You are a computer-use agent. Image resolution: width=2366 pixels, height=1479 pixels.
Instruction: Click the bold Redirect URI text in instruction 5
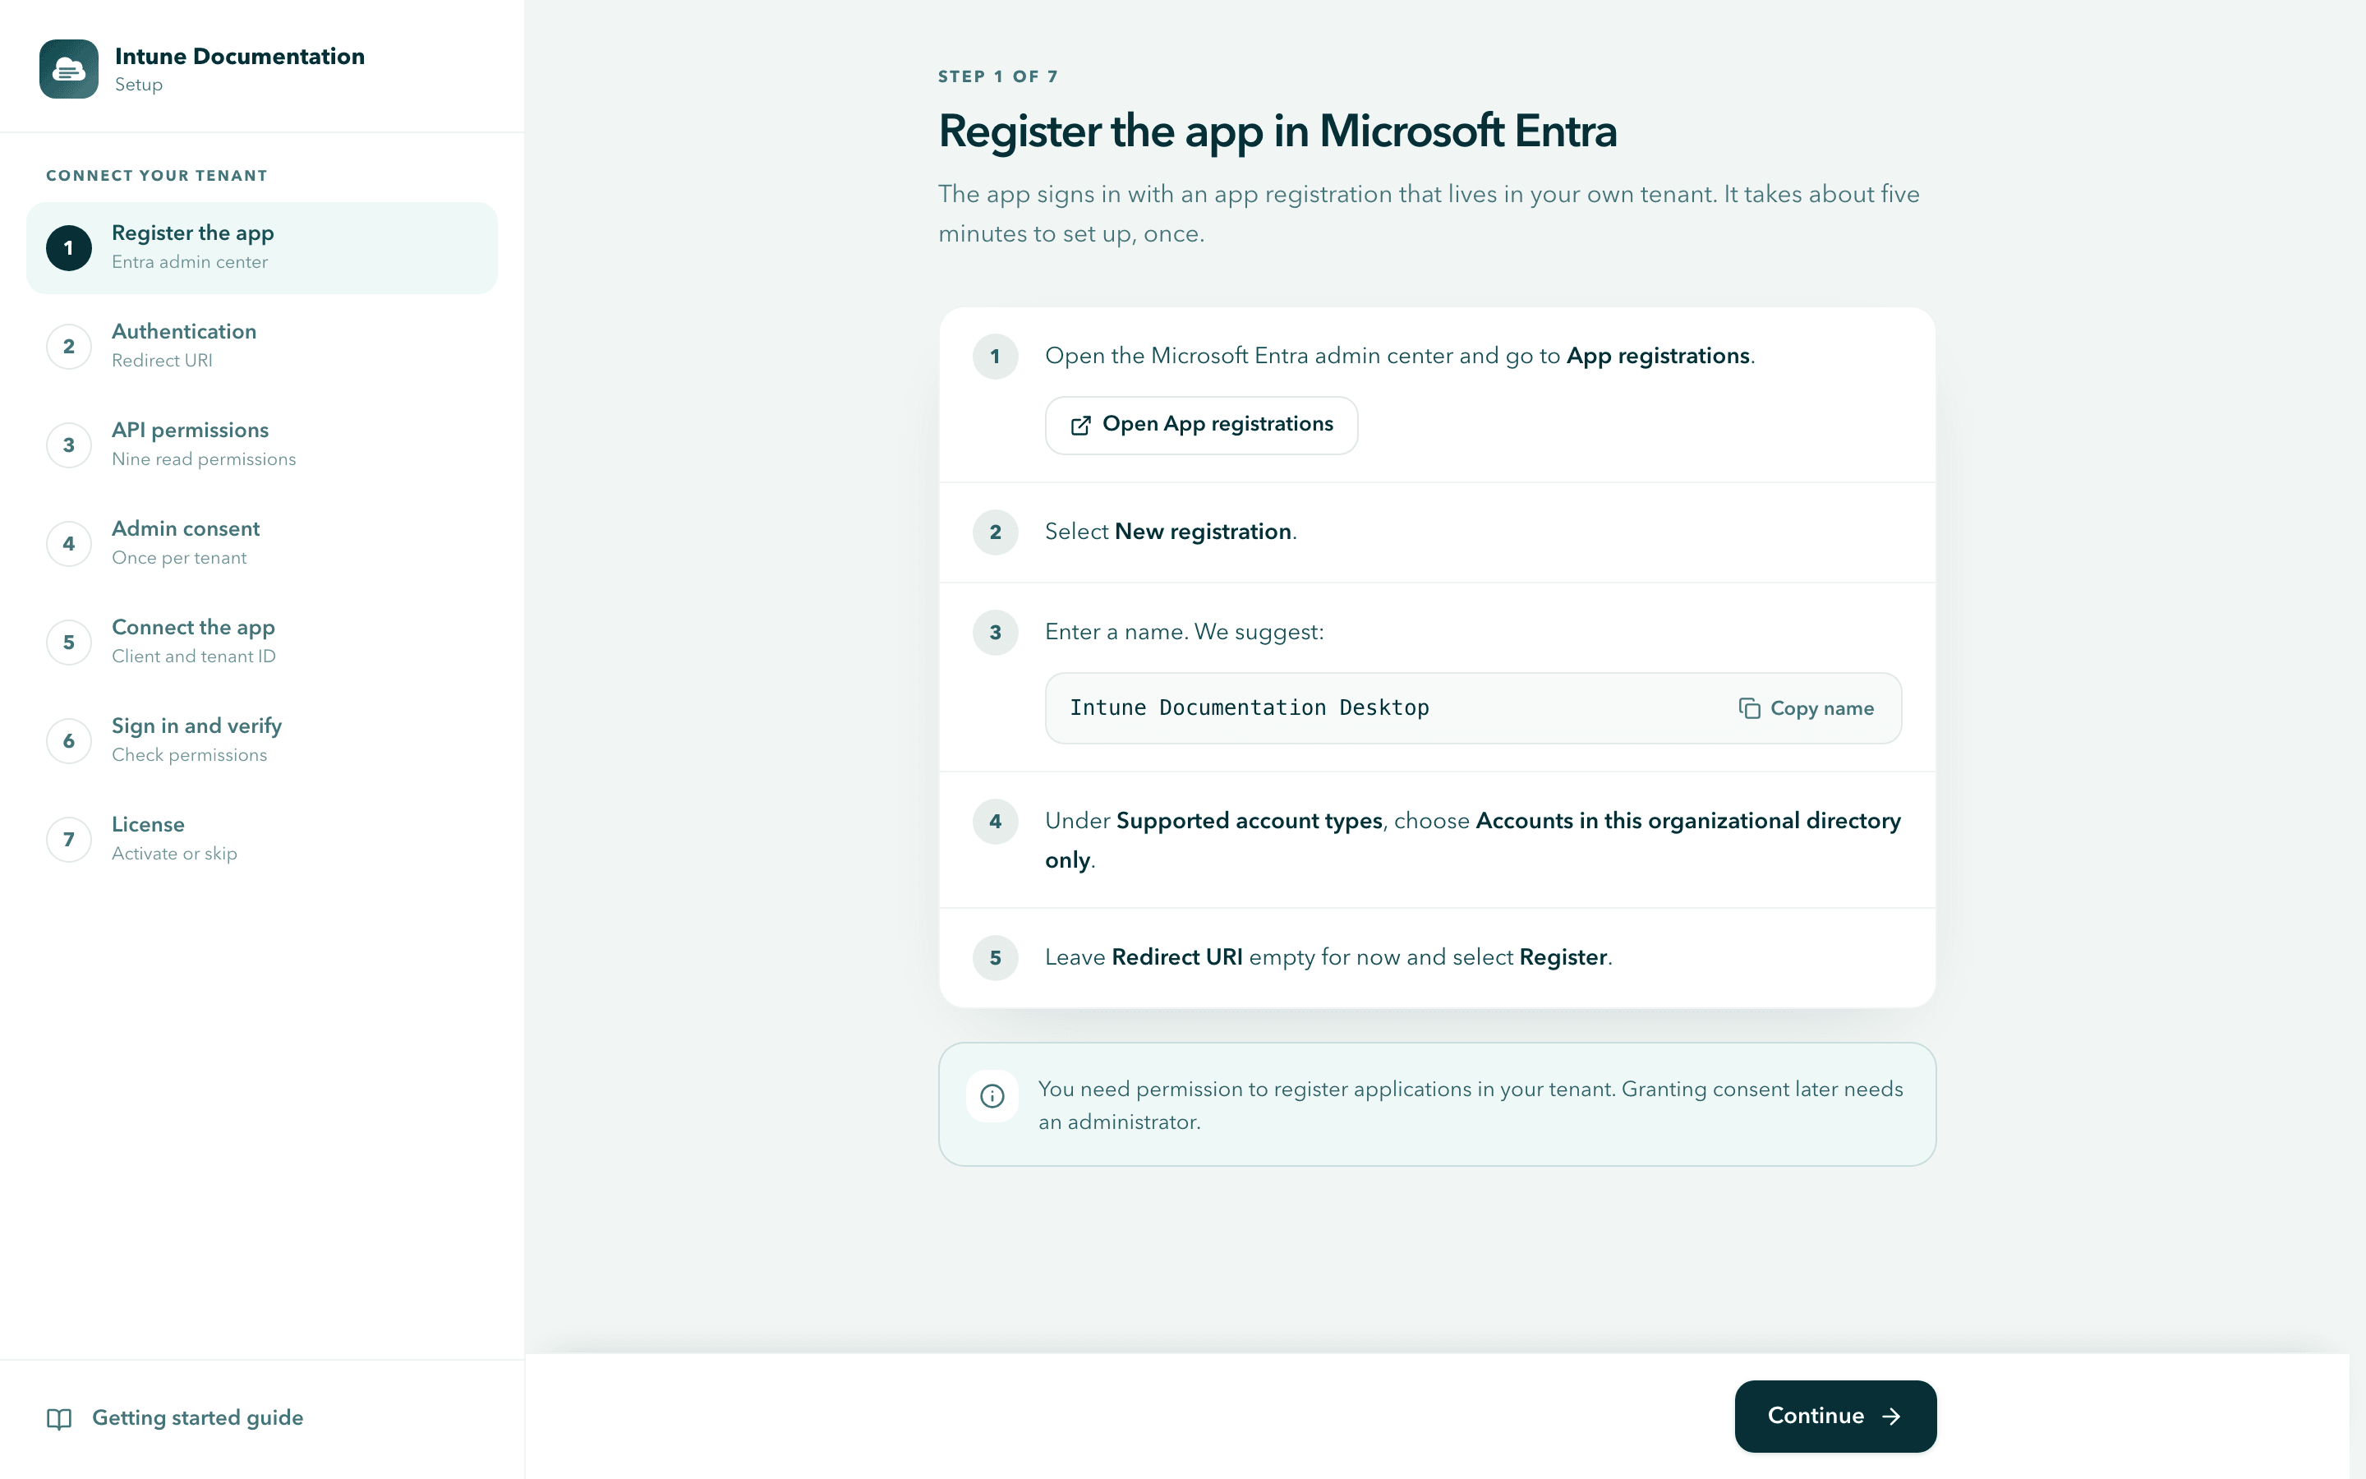point(1177,956)
